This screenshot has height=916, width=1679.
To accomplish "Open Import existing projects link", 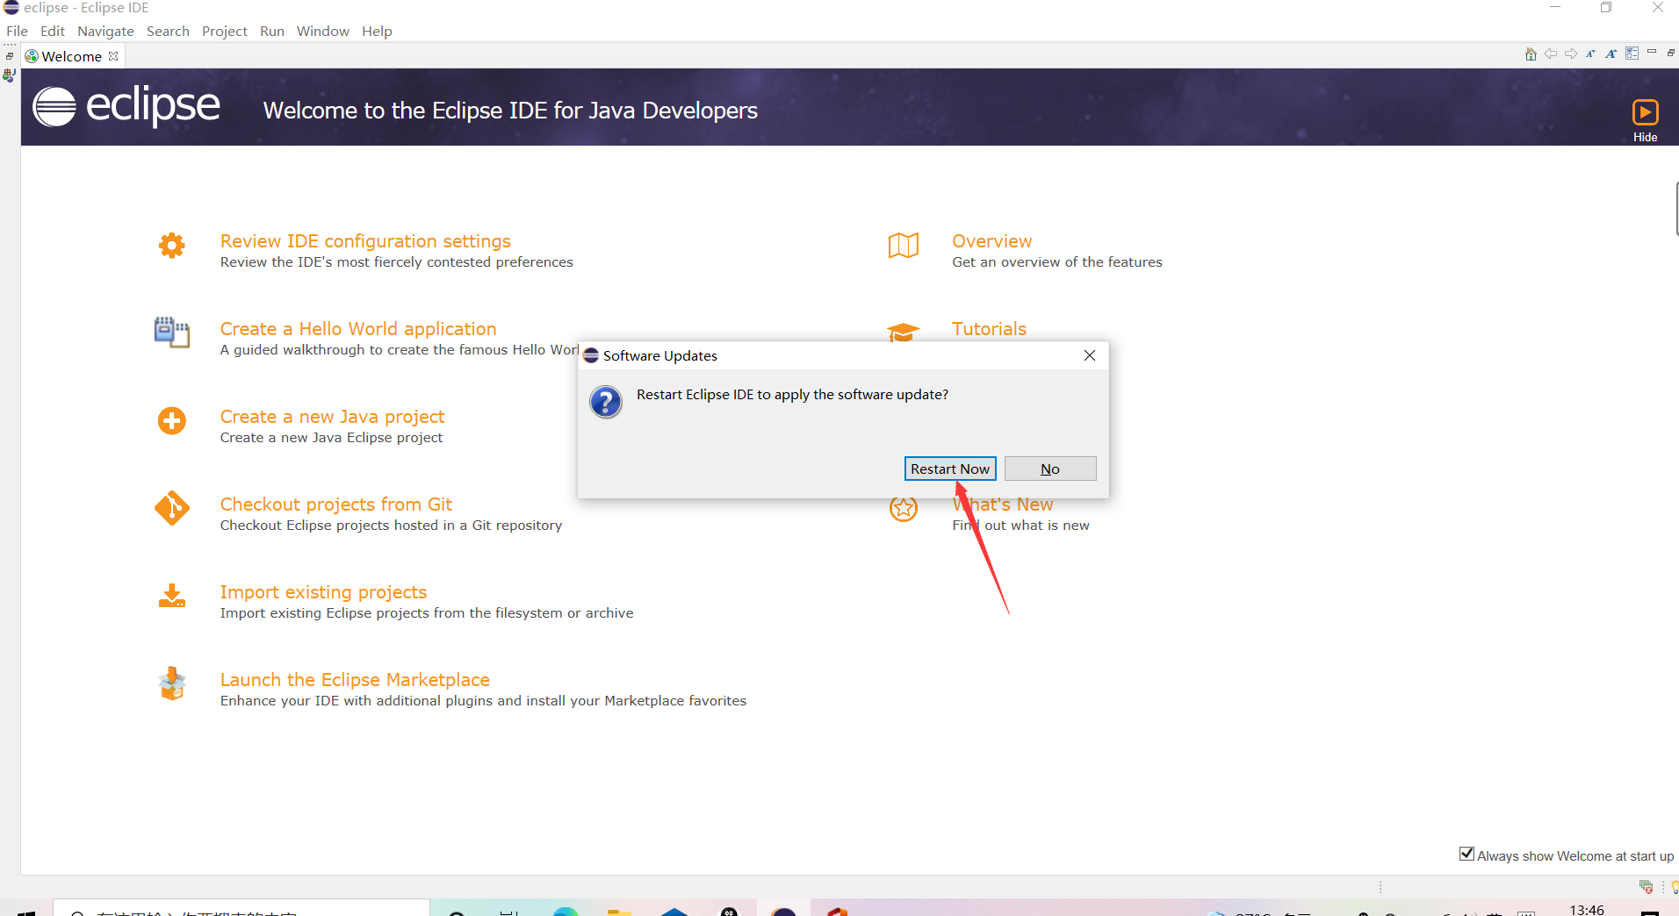I will tap(323, 592).
